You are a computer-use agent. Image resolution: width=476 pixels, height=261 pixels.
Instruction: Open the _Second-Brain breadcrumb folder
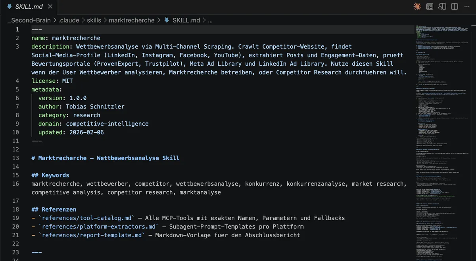click(x=29, y=20)
